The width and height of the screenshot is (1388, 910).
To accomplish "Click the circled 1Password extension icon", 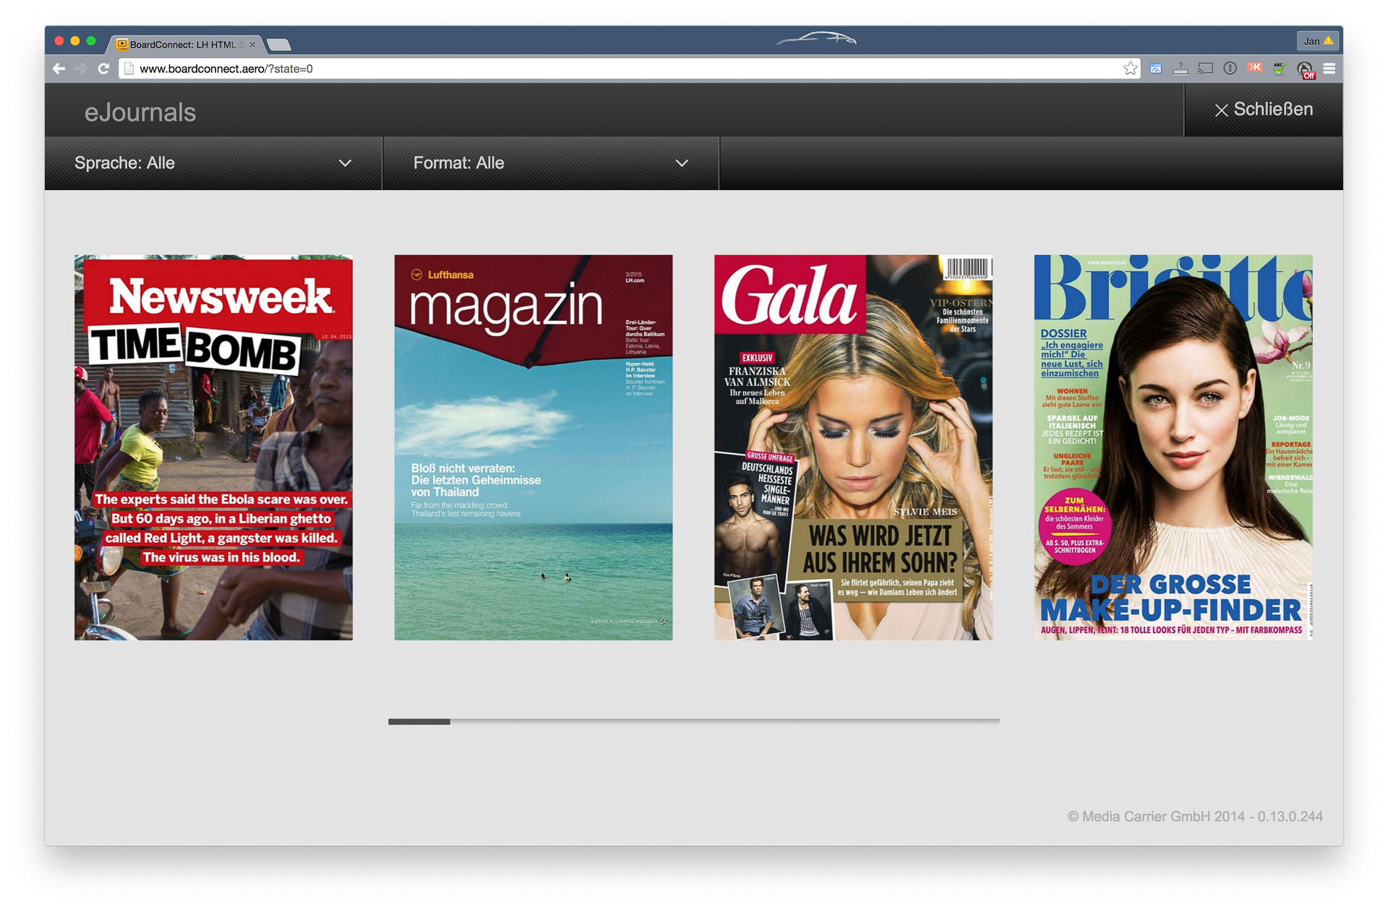I will [x=1230, y=69].
